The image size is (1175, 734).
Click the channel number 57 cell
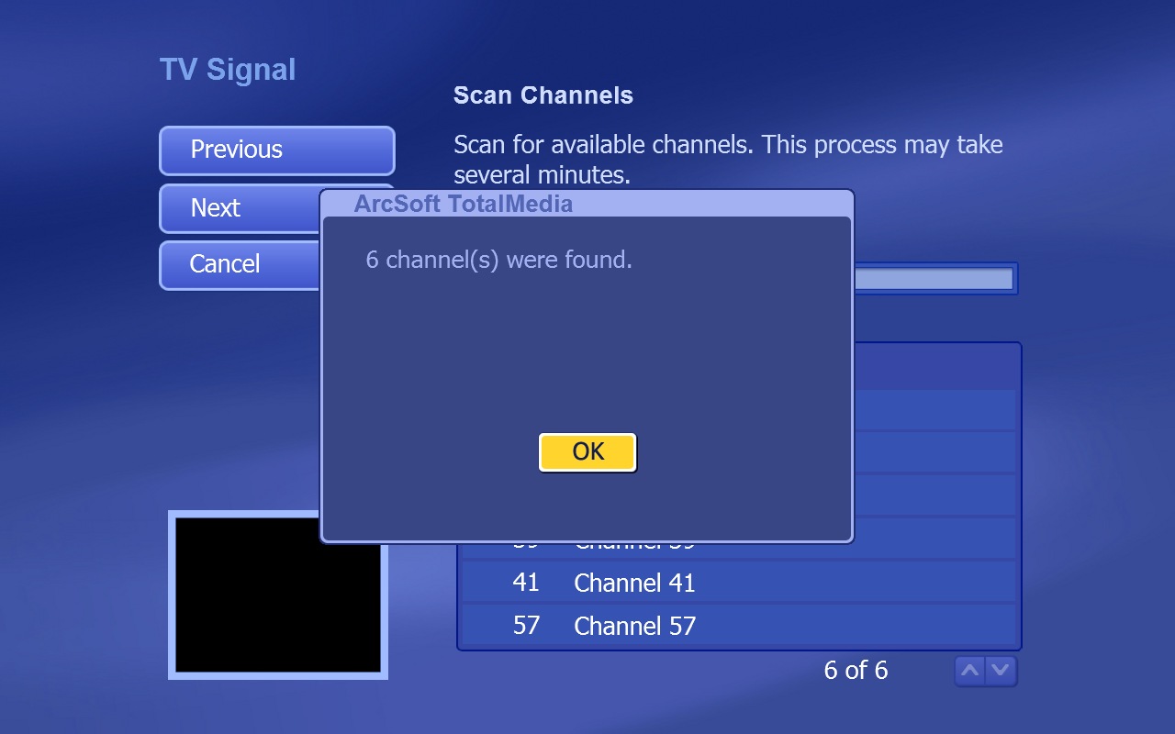pos(526,626)
